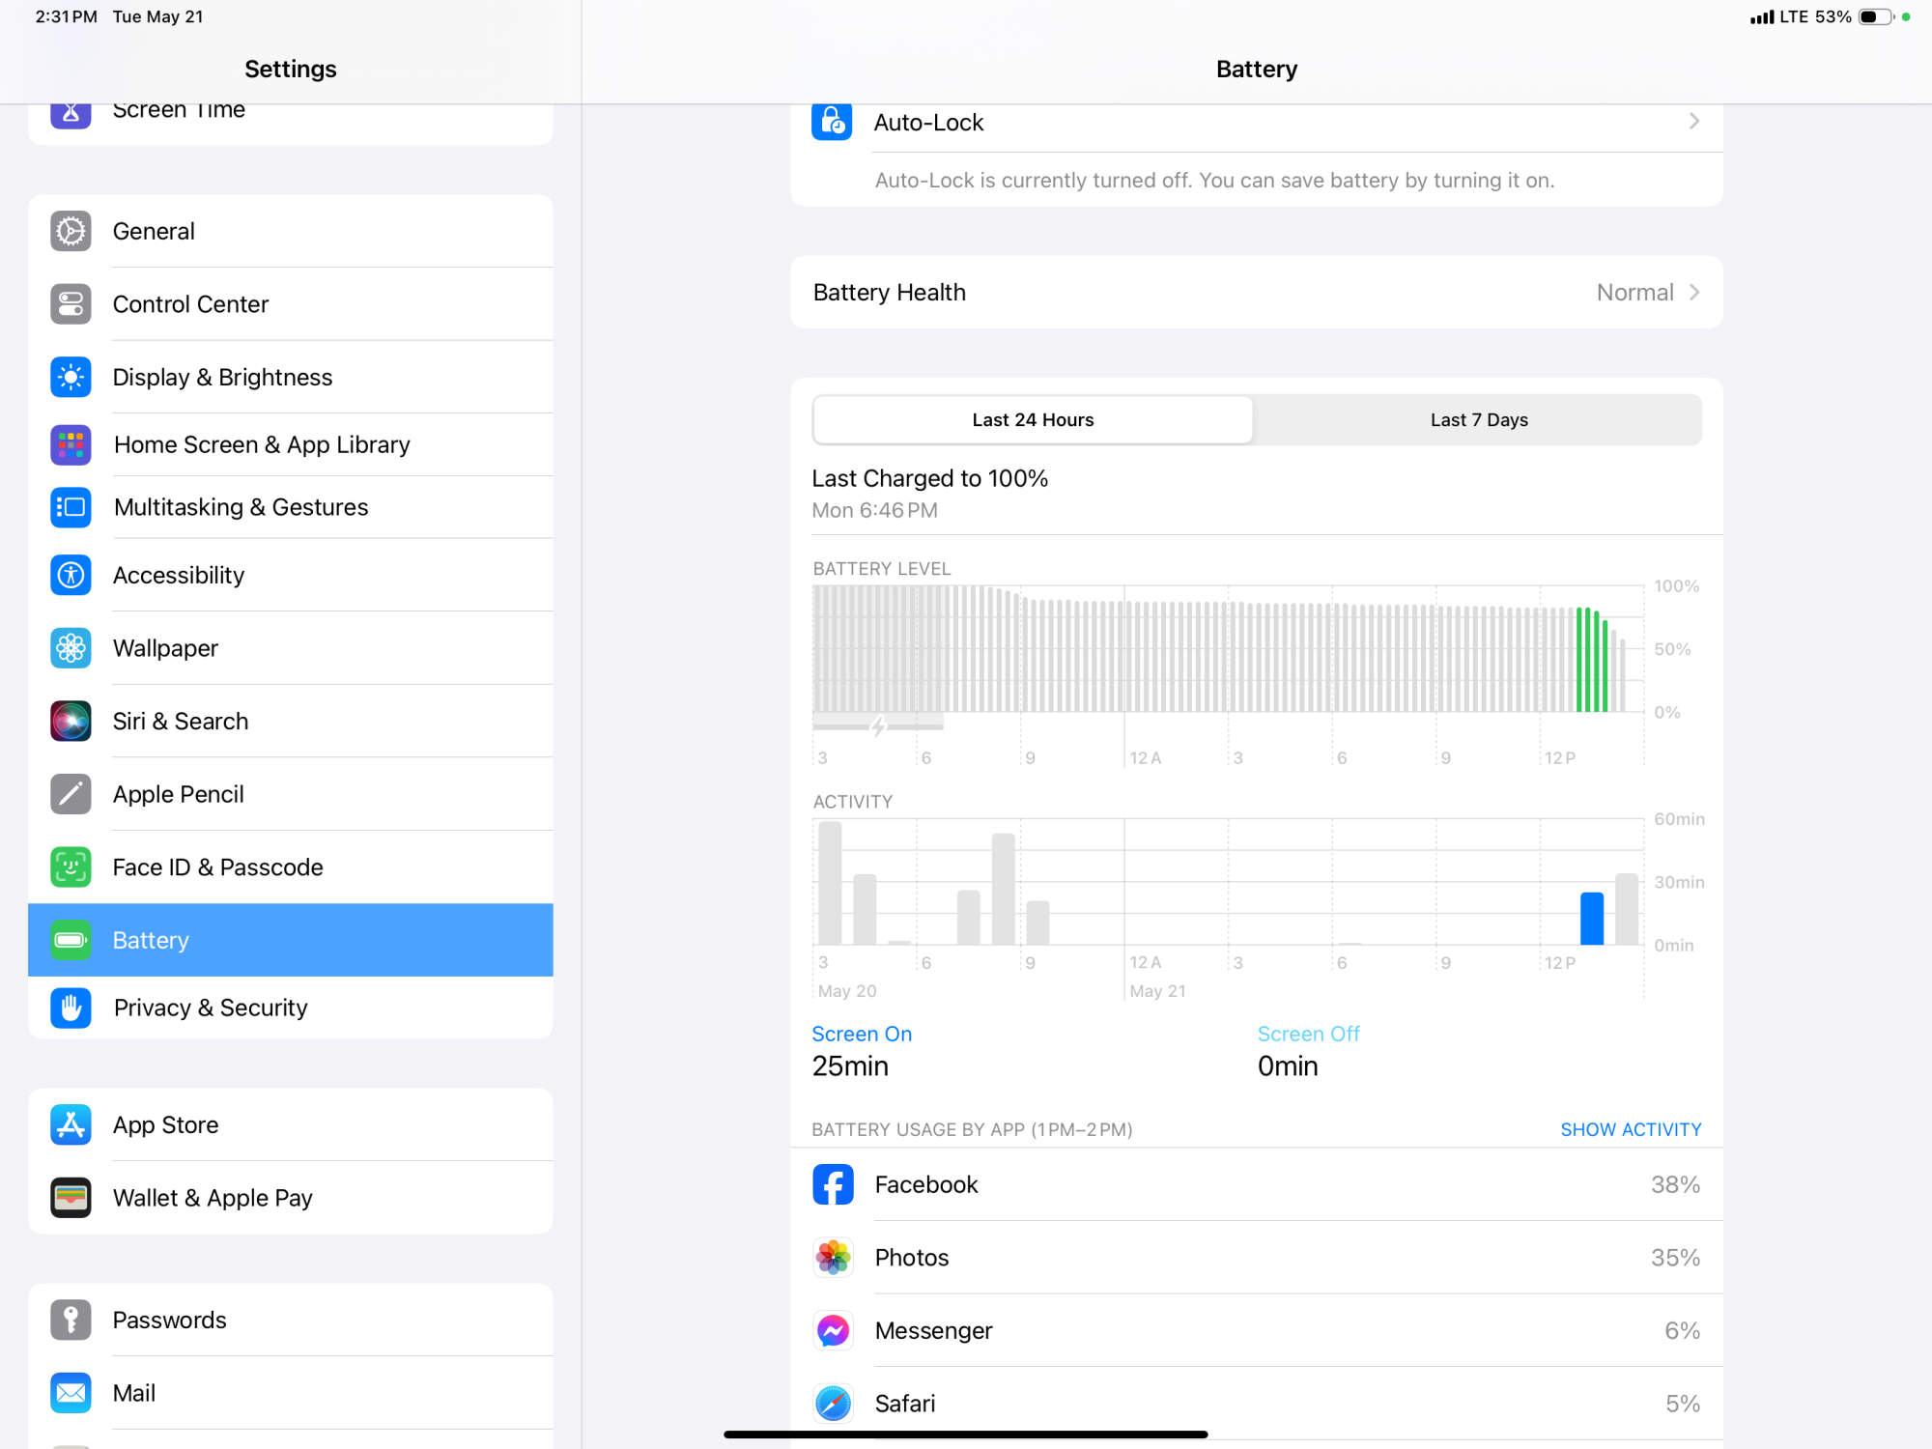This screenshot has width=1932, height=1449.
Task: Tap the battery status indicator
Action: [x=1874, y=16]
